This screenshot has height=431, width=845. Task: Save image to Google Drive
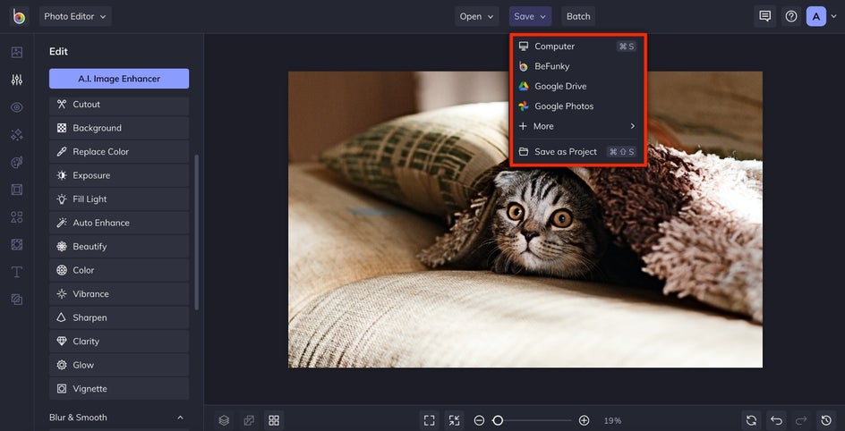coord(577,86)
